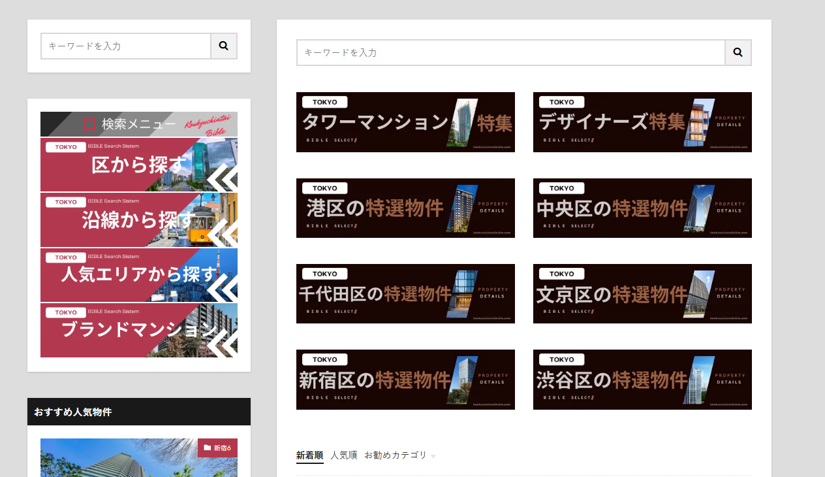Open the タワーマンション特集 banner
The image size is (825, 477).
(x=405, y=122)
